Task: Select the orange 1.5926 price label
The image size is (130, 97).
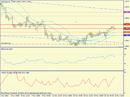Action: (x=127, y=32)
